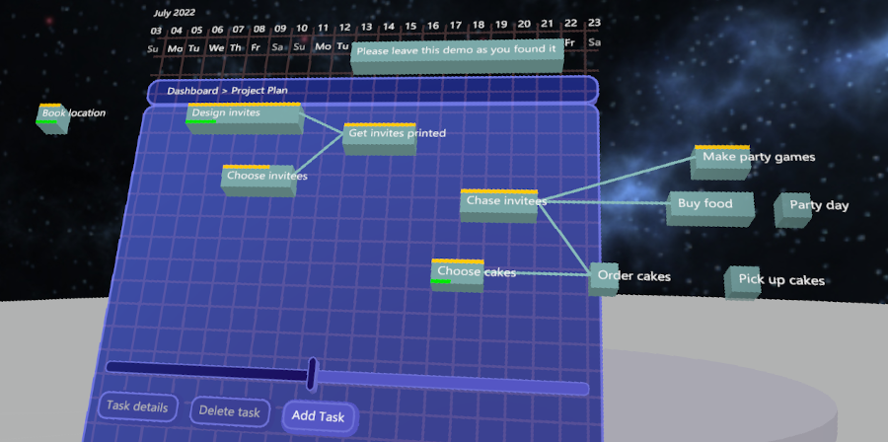Click the Delete task button
The height and width of the screenshot is (442, 888).
[229, 411]
